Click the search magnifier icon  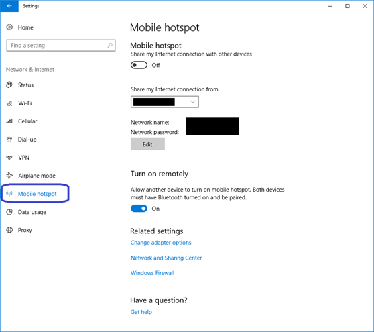[110, 45]
